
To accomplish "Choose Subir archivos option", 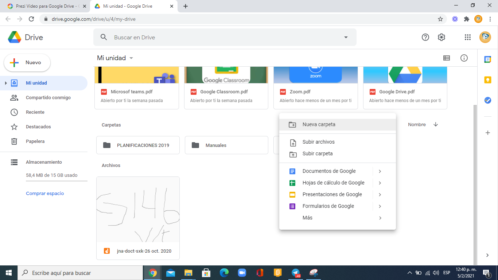I will pos(338,142).
